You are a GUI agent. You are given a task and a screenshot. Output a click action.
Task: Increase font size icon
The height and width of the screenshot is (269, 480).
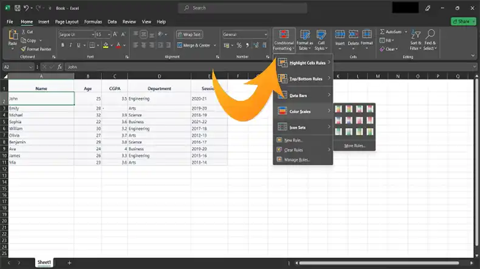coord(115,35)
